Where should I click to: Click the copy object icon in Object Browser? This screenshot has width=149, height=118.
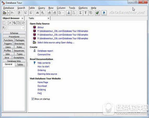coord(19,23)
